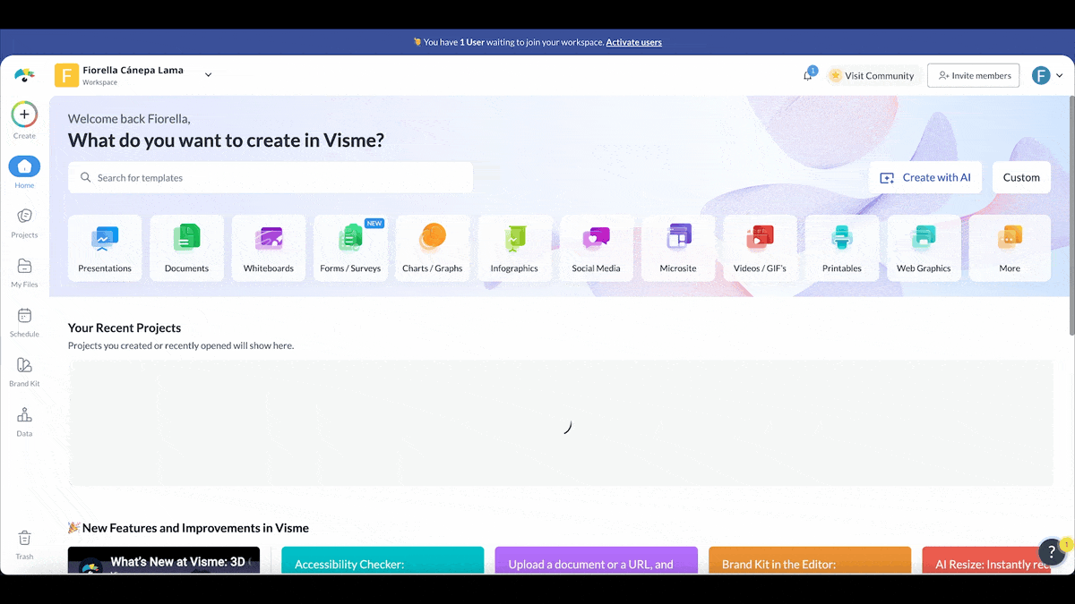Select Web Graphics category
This screenshot has width=1075, height=604.
click(924, 248)
